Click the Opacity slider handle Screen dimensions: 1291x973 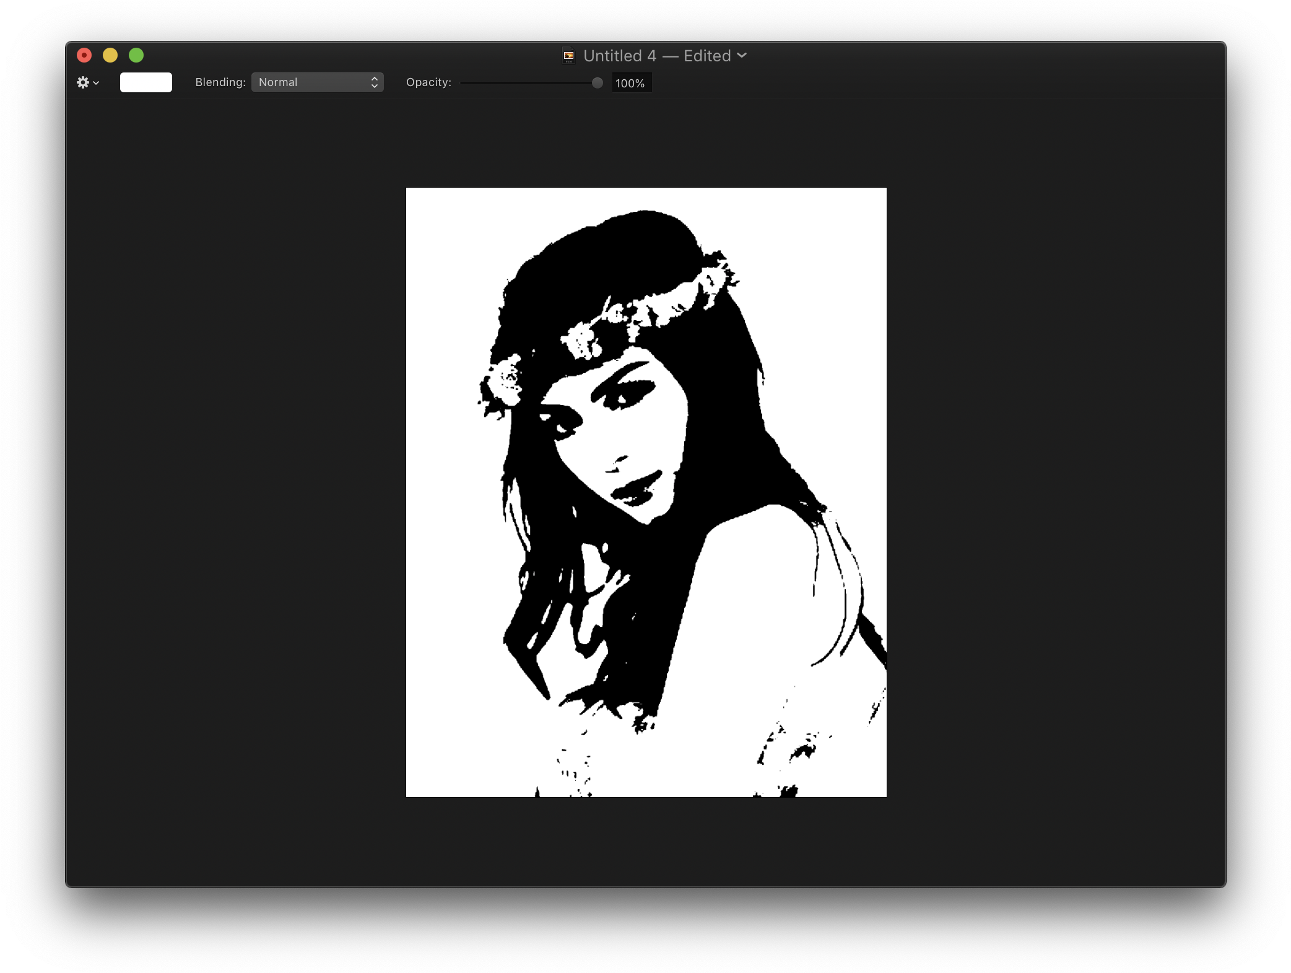pos(597,83)
